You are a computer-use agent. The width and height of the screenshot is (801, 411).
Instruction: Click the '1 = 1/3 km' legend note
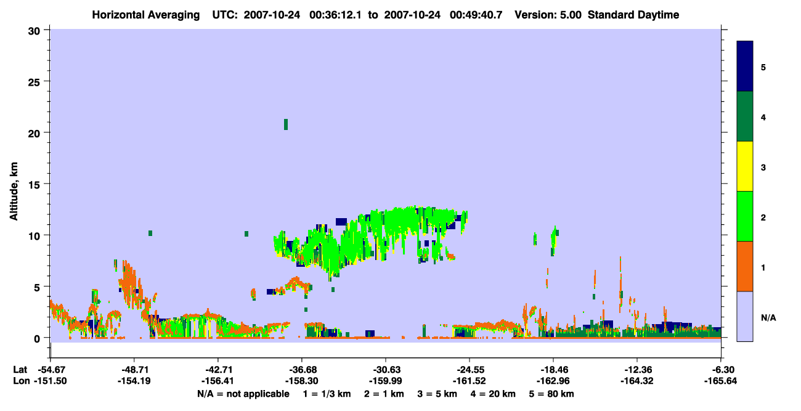coord(327,394)
